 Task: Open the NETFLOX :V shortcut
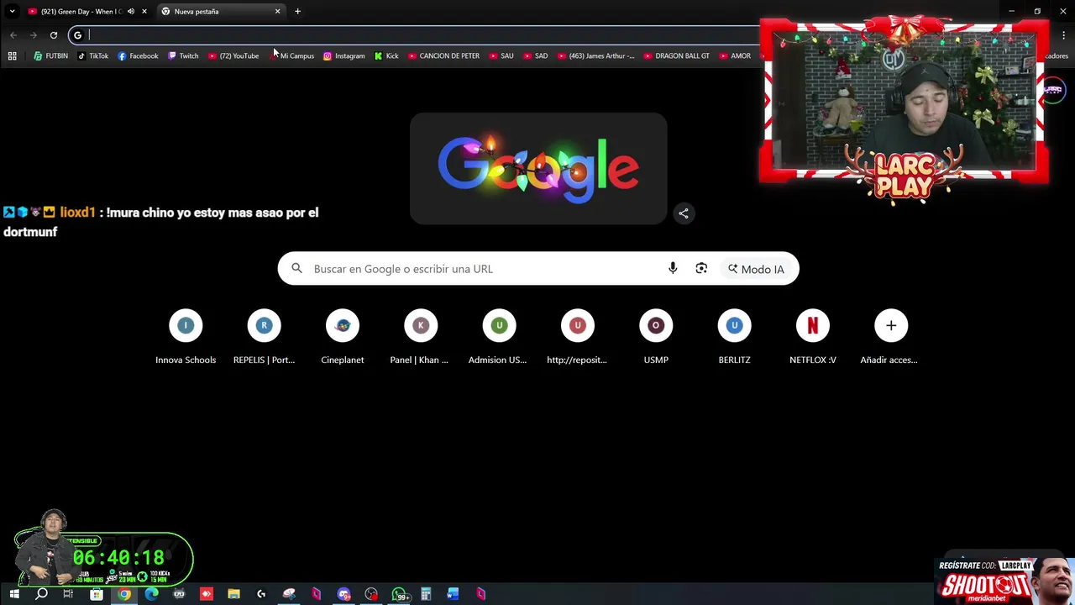813,337
